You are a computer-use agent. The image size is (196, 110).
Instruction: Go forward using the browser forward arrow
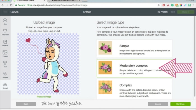click(7, 5)
